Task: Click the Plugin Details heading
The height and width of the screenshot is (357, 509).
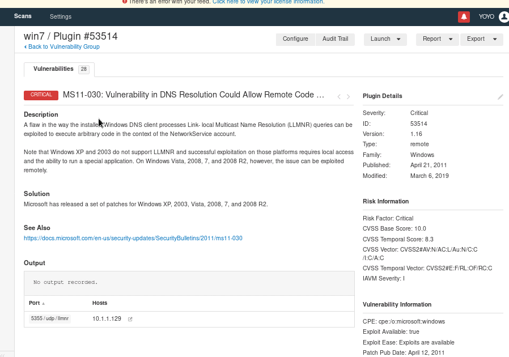Action: (383, 96)
